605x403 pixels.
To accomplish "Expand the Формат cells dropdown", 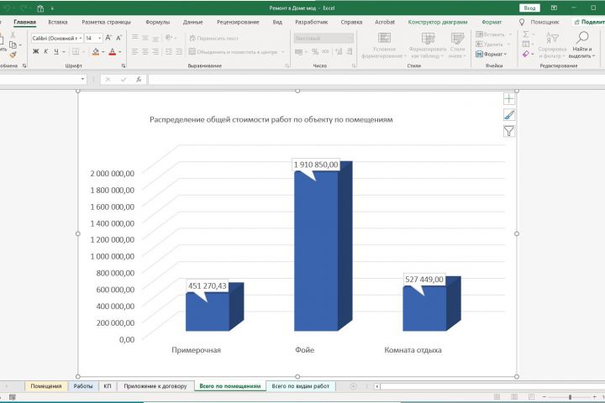I will [491, 53].
